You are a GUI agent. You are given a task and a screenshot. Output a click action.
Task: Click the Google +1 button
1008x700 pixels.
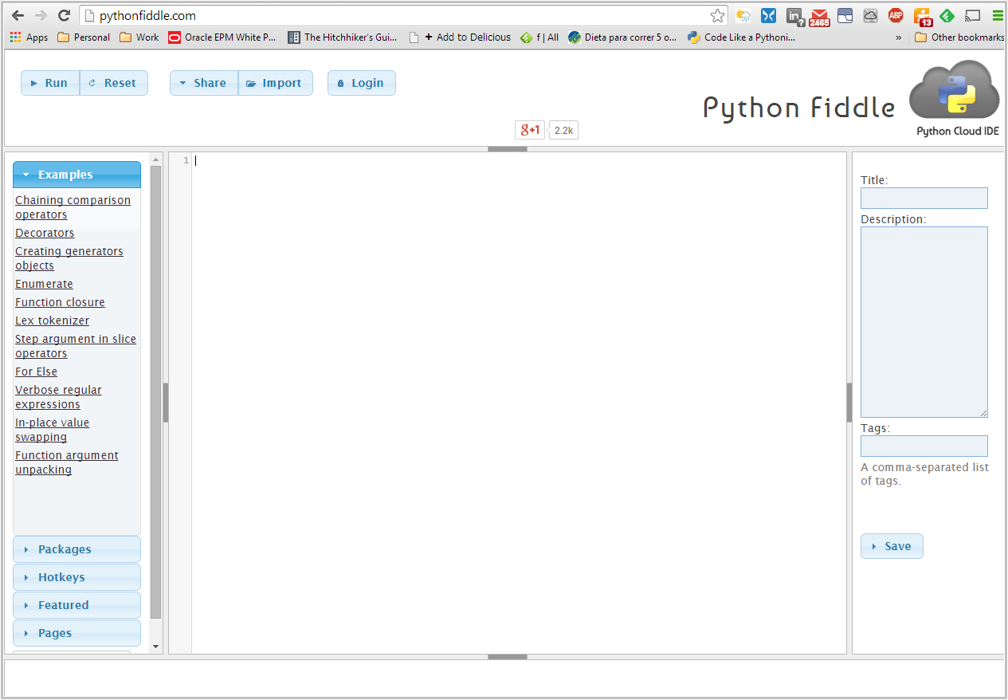tap(530, 130)
